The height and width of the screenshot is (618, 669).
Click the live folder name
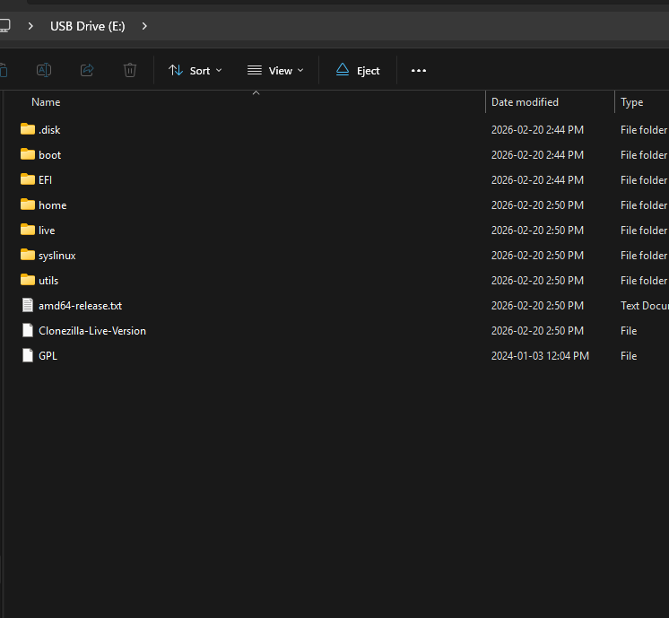click(x=47, y=231)
